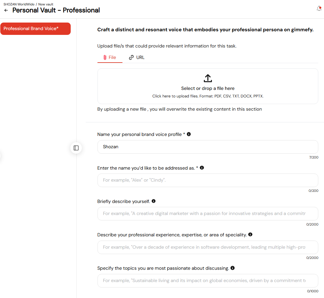Click info icon beside brand voice profile name
324x298 pixels.
[x=189, y=134]
